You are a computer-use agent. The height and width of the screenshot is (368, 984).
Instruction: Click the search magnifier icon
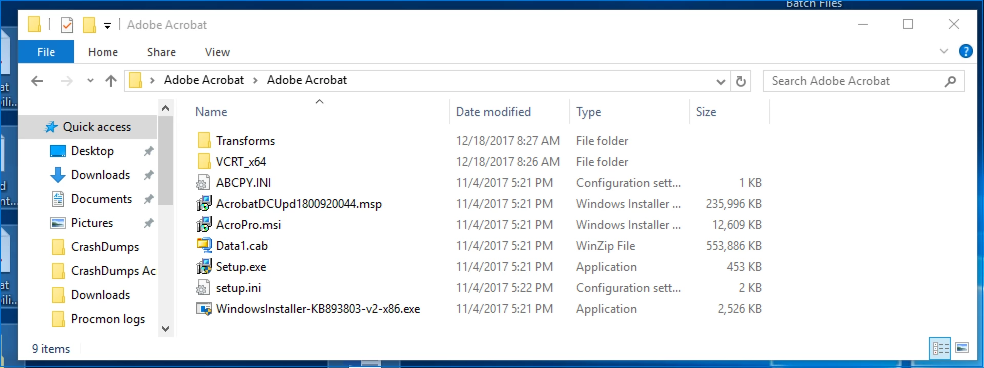[x=950, y=81]
